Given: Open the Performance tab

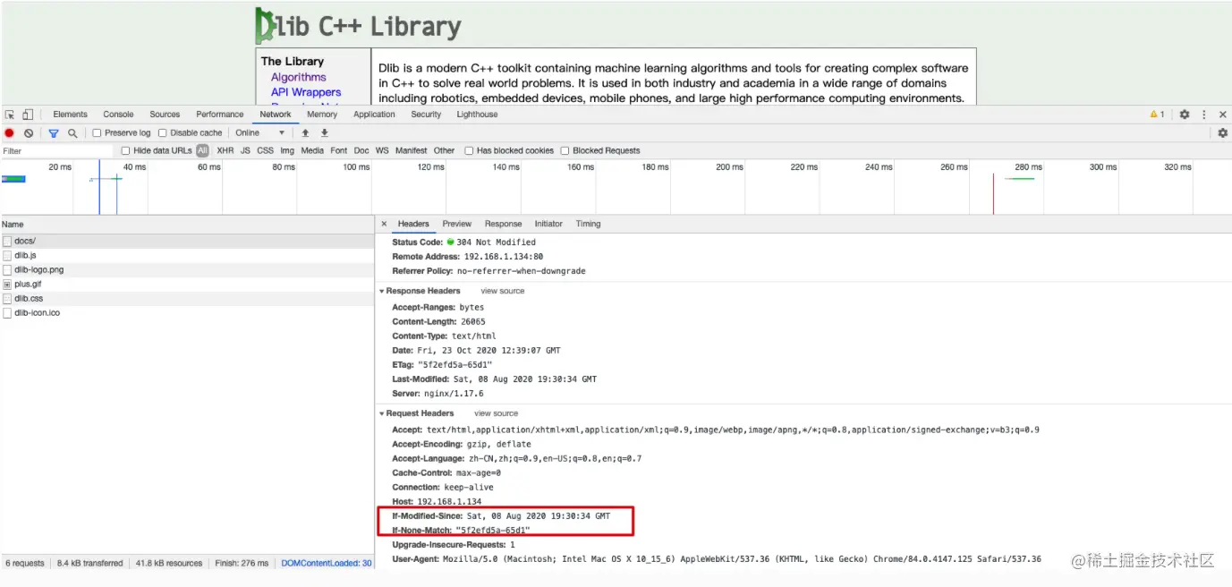Looking at the screenshot, I should pyautogui.click(x=220, y=115).
